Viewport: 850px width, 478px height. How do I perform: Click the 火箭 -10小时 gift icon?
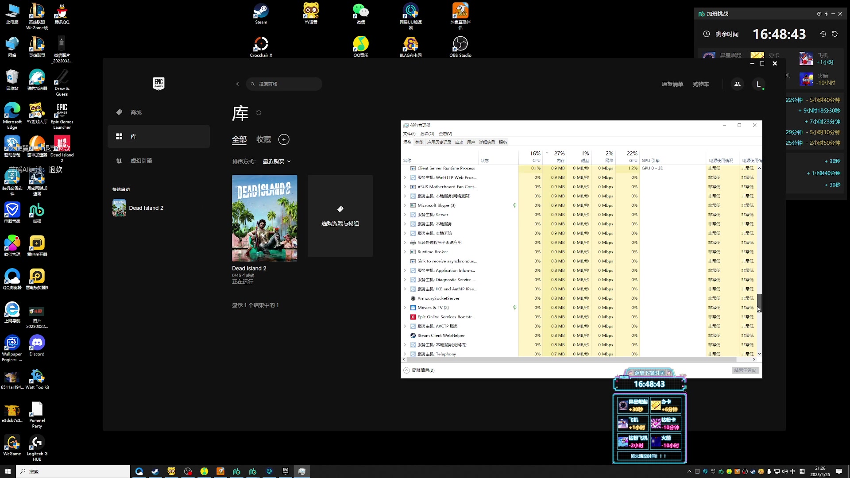click(x=806, y=79)
